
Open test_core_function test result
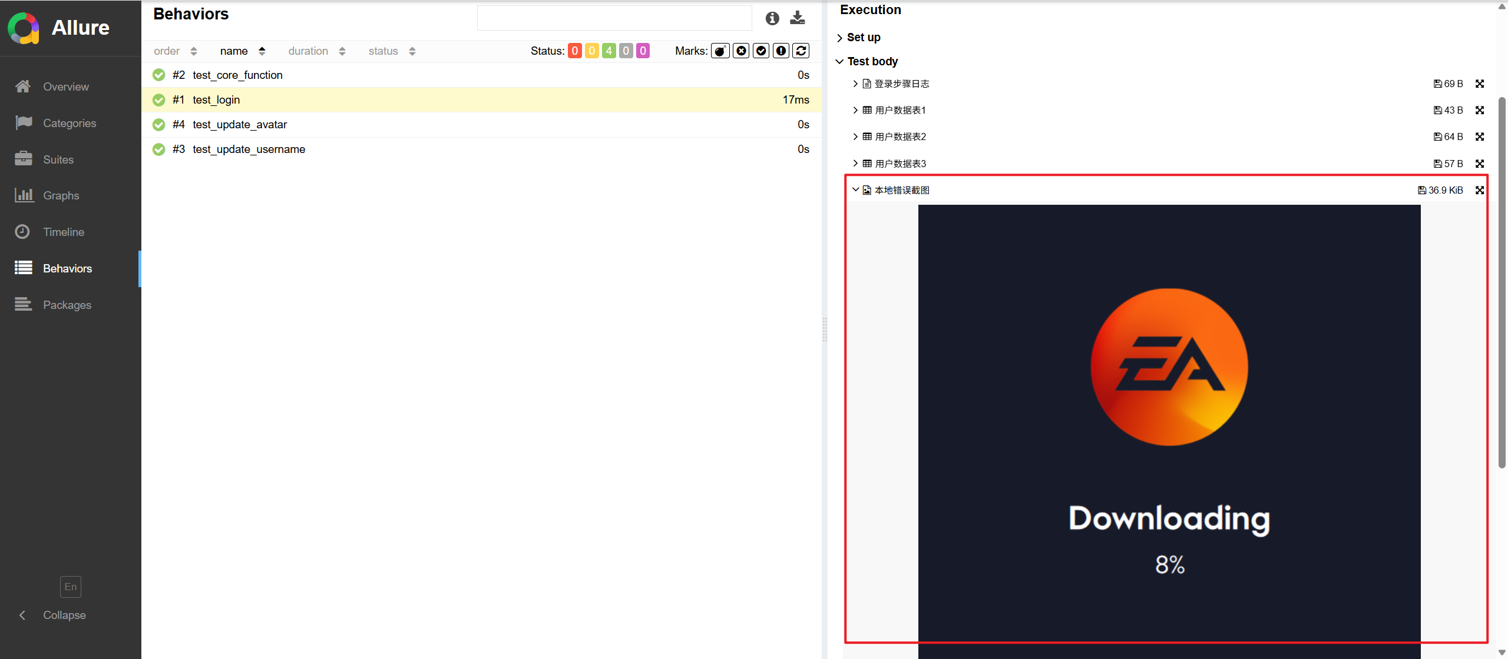pos(481,75)
